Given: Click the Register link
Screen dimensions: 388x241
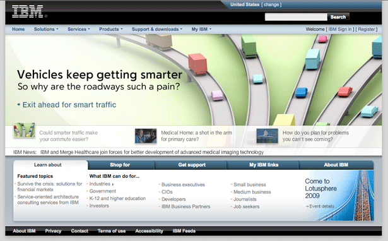Looking at the screenshot, I should pos(367,29).
